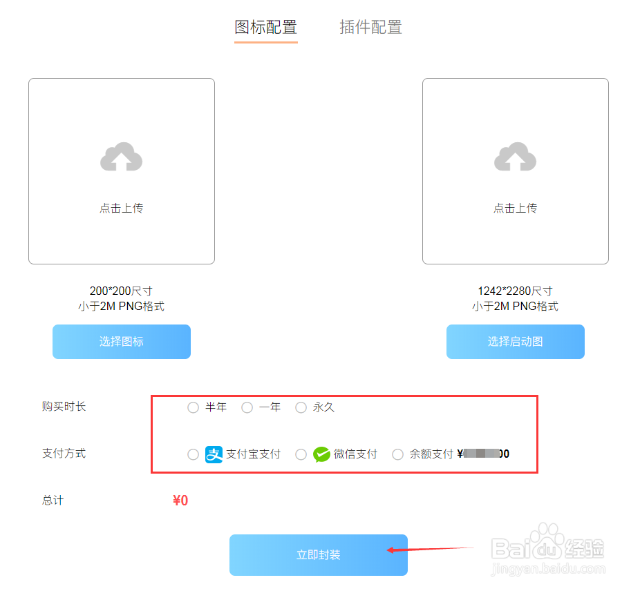Click 点击上传 text in right box

[x=515, y=209]
